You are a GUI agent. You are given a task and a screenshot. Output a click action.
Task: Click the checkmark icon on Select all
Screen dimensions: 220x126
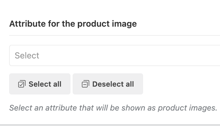pos(22,84)
